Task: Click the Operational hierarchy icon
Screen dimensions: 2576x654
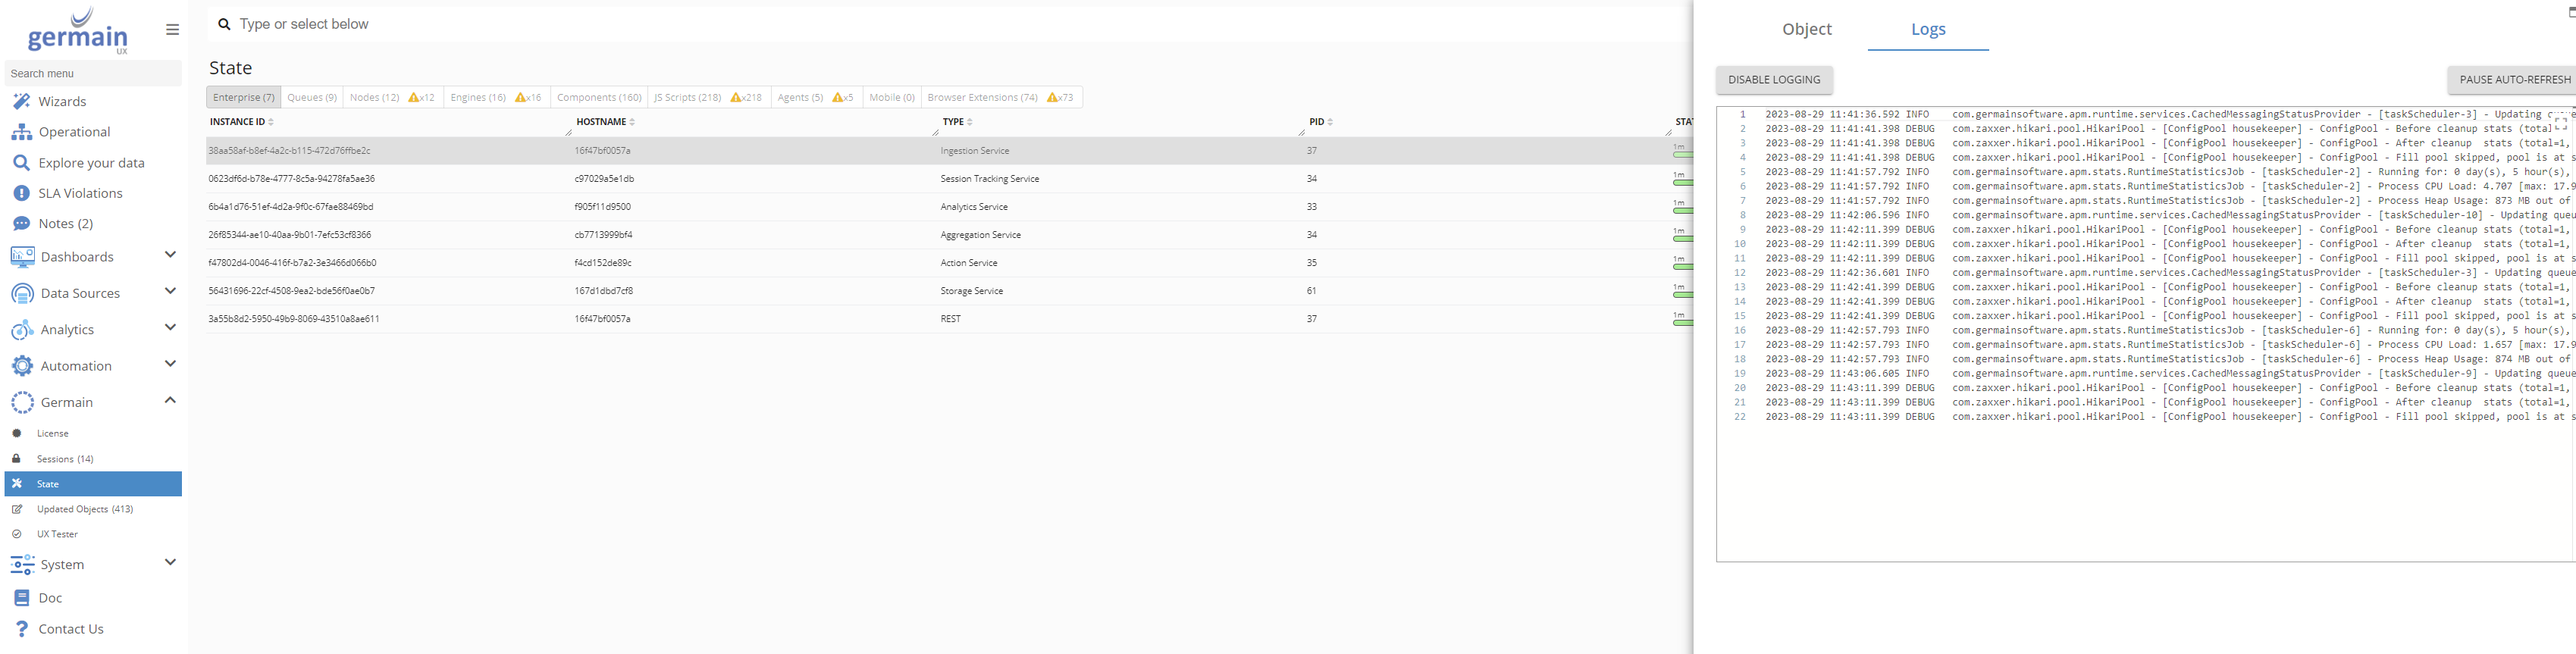Action: (x=21, y=132)
